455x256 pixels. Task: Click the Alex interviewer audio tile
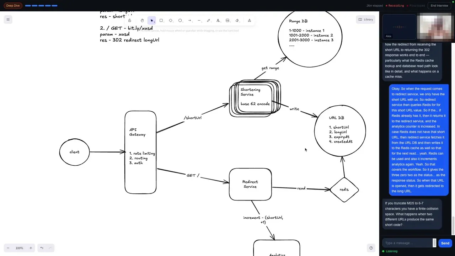click(399, 27)
